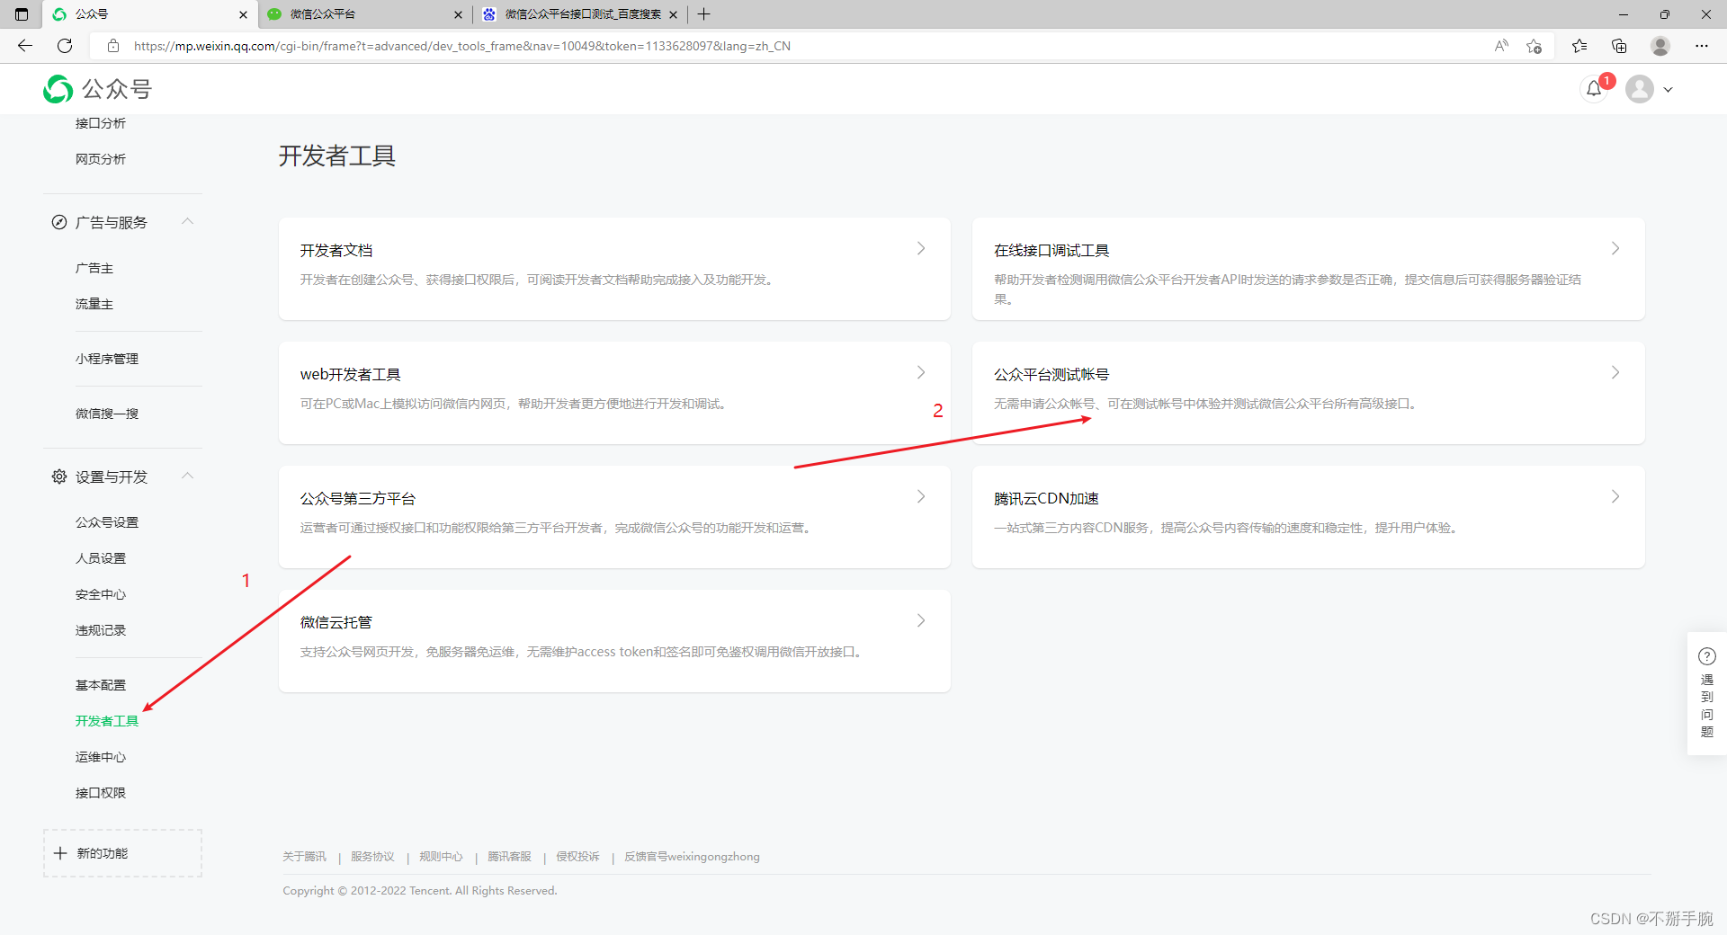Collapse the 广告与服务 section chevron
The height and width of the screenshot is (935, 1727).
(187, 221)
